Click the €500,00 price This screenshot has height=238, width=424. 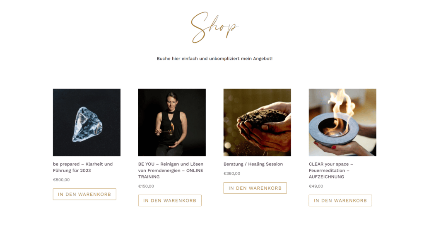[x=61, y=180]
